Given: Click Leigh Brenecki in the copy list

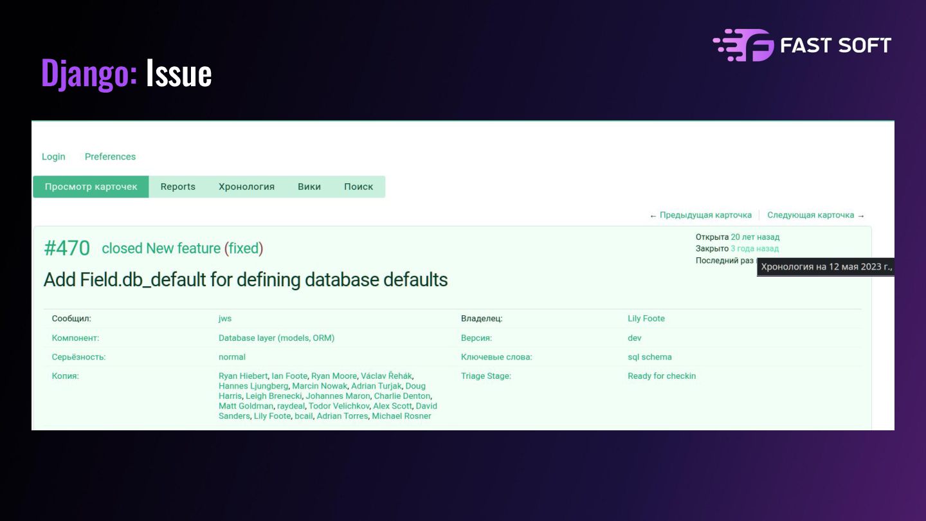Looking at the screenshot, I should (x=273, y=396).
